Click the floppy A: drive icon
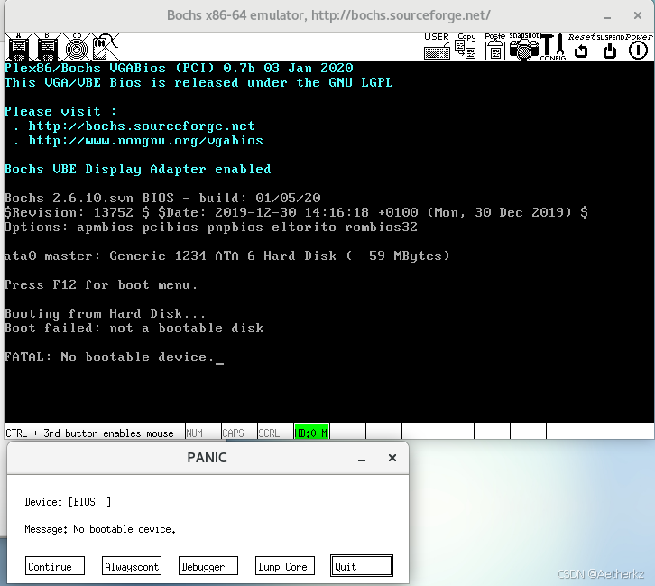This screenshot has width=655, height=586. (19, 47)
